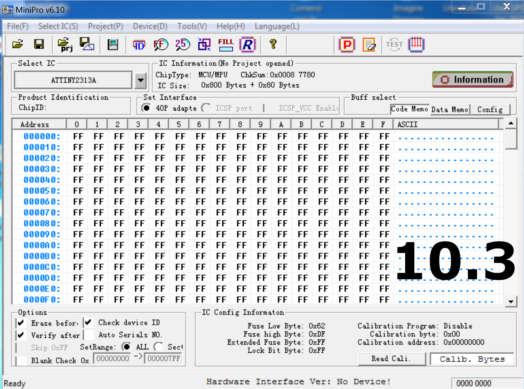
Task: Select the Sect range radio button
Action: pos(159,347)
